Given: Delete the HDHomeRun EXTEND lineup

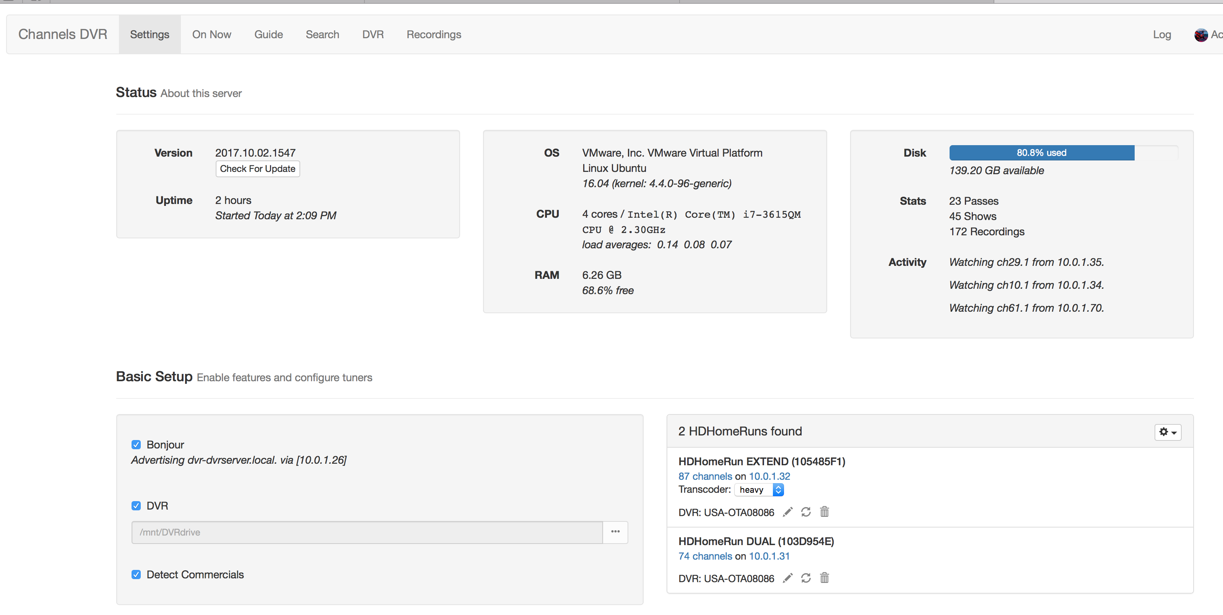Looking at the screenshot, I should (x=824, y=512).
